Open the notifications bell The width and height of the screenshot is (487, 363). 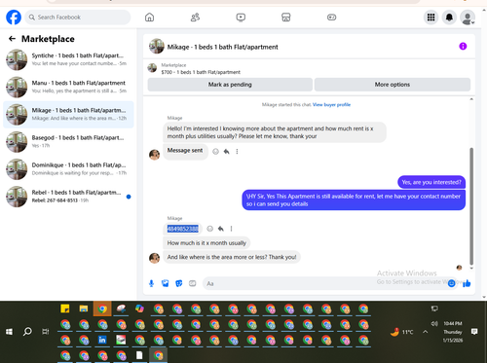click(x=449, y=18)
